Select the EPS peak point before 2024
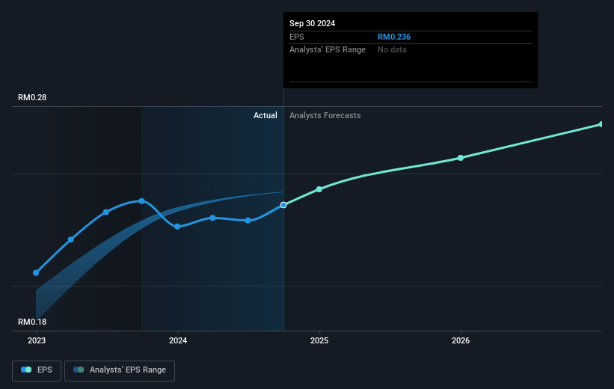The height and width of the screenshot is (389, 614). [x=142, y=201]
